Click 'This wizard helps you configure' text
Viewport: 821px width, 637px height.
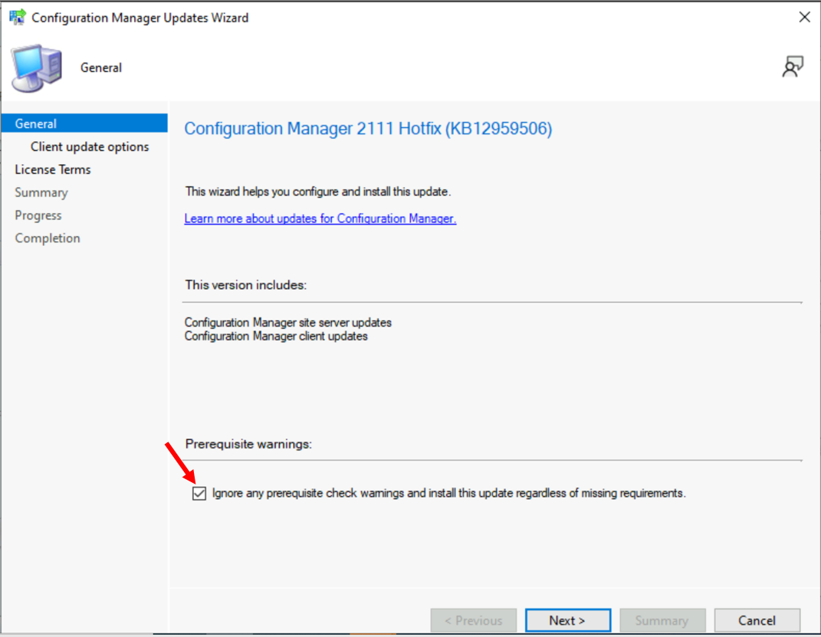click(x=317, y=192)
